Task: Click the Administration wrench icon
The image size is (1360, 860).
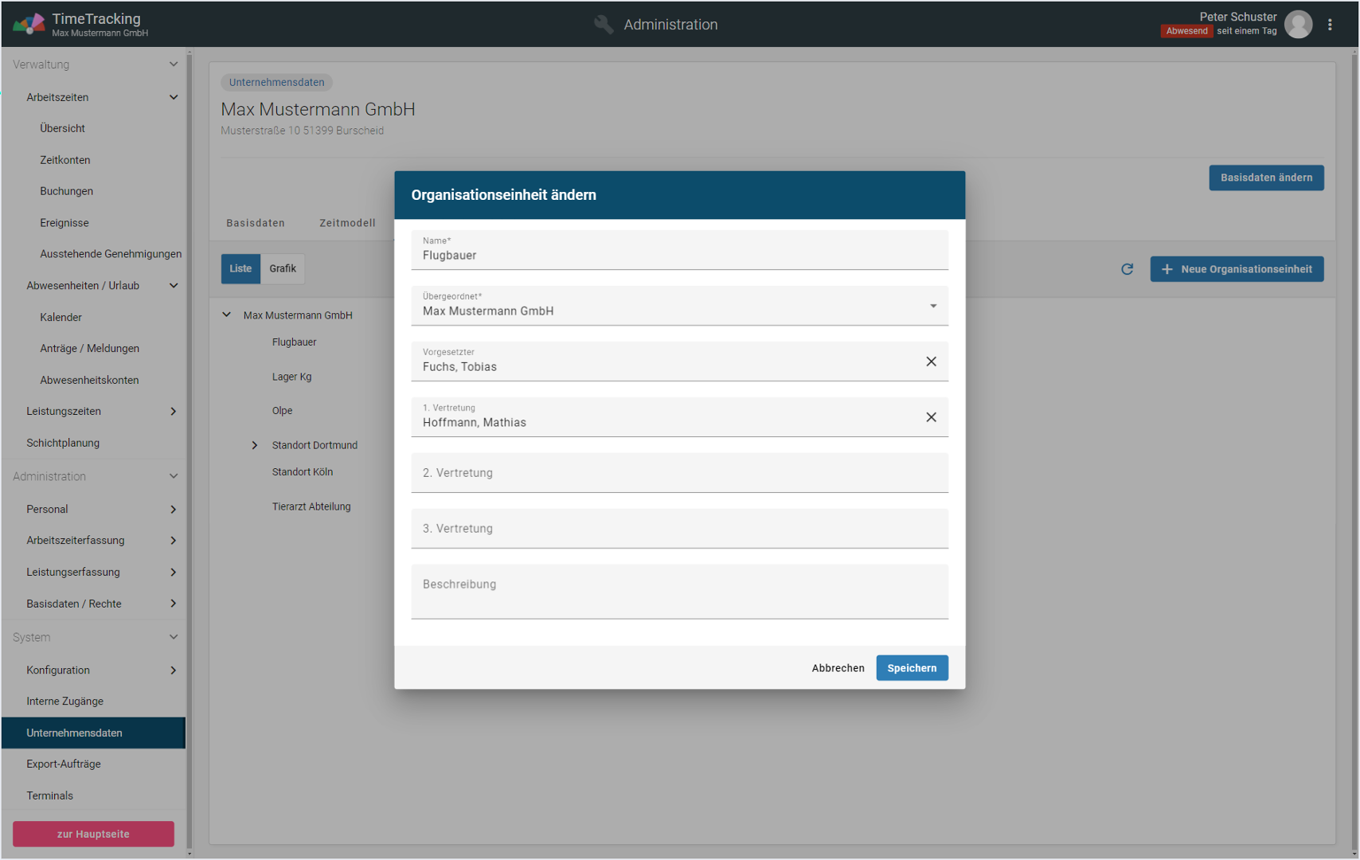Action: (x=604, y=25)
